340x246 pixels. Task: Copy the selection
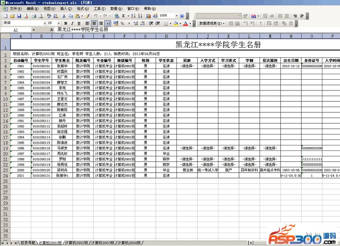click(x=71, y=16)
